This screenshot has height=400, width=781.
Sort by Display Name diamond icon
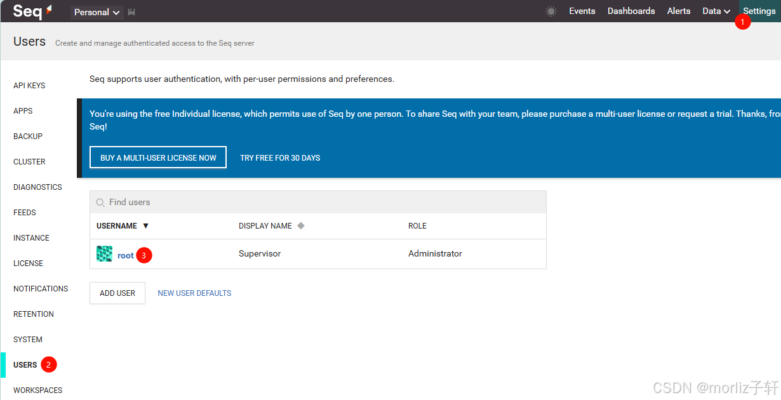(x=301, y=226)
